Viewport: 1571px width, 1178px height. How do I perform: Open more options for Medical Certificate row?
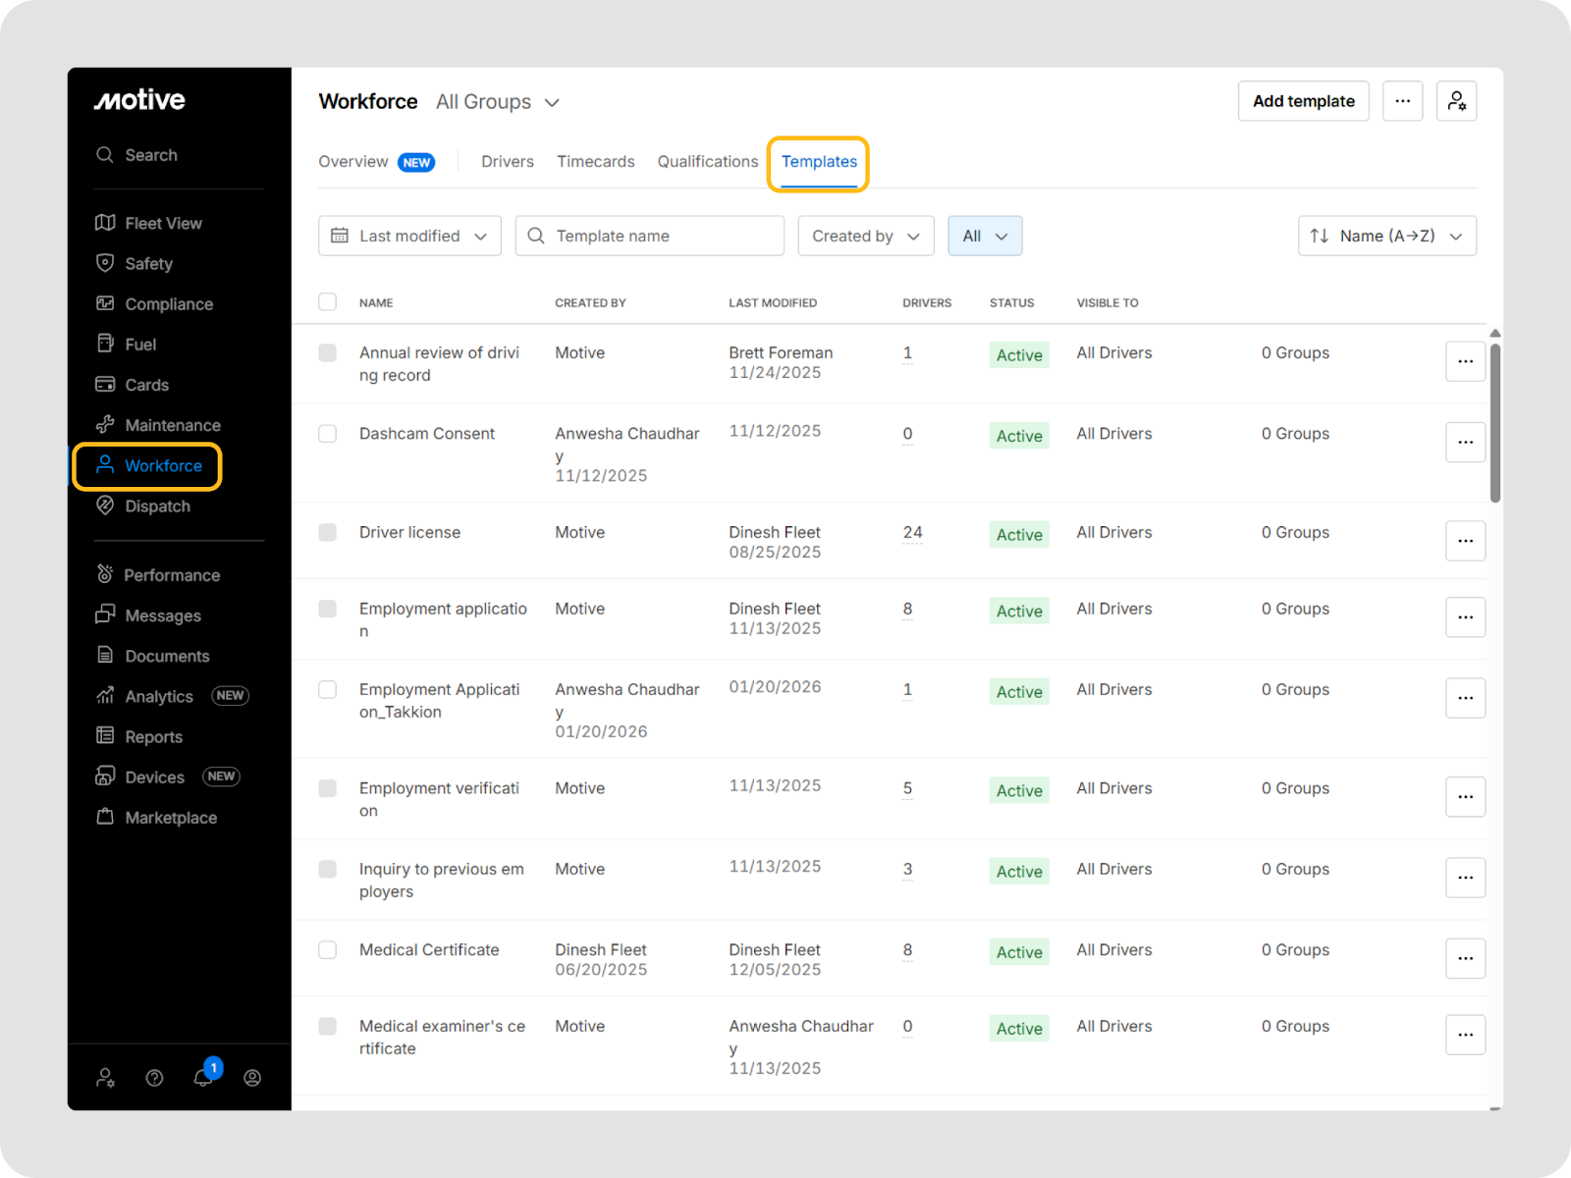1465,958
